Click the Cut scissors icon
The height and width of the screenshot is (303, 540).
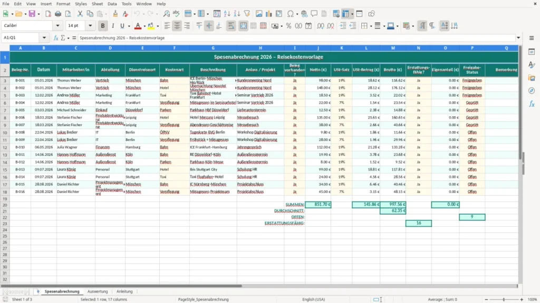click(x=80, y=14)
